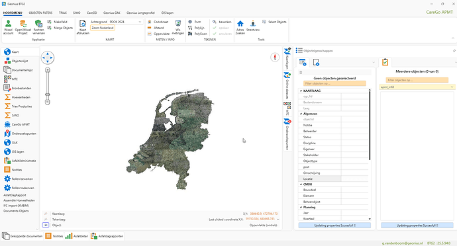Click the Rechten verversen icon
Image resolution: width=457 pixels, height=246 pixels.
38,24
